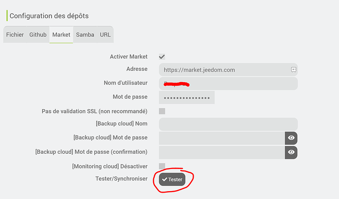The image size is (339, 199).
Task: Switch to the Fichier tab
Action: pos(15,35)
